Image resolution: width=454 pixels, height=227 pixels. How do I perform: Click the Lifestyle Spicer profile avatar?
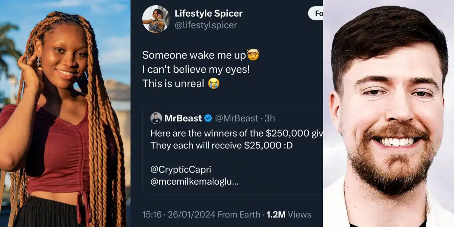156,19
